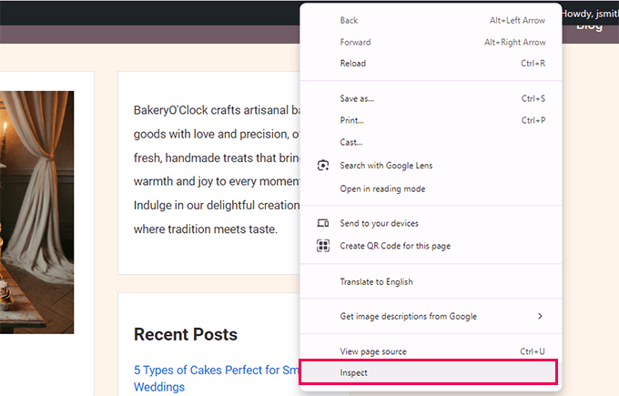
Task: Expand Get image descriptions from Google submenu
Action: click(540, 316)
